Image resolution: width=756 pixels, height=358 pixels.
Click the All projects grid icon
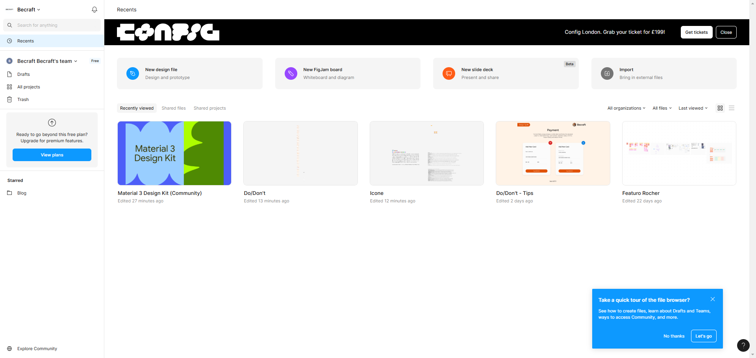9,87
